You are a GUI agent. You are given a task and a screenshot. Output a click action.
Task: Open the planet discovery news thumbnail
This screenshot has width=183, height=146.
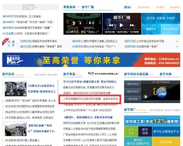83,24
